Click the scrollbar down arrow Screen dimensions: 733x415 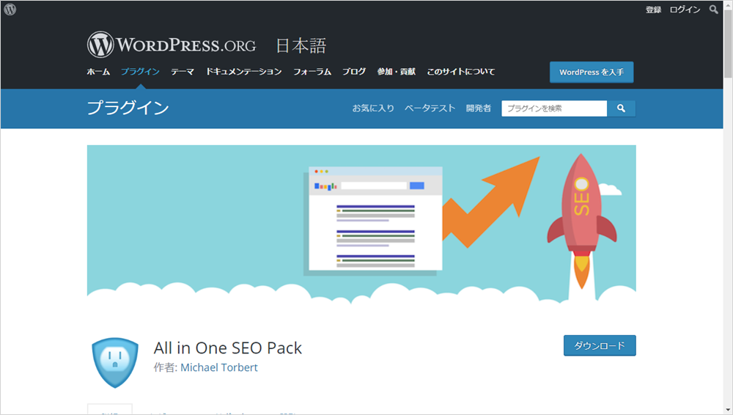[728, 410]
